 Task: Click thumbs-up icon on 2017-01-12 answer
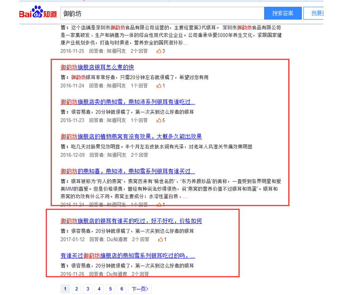160,239
